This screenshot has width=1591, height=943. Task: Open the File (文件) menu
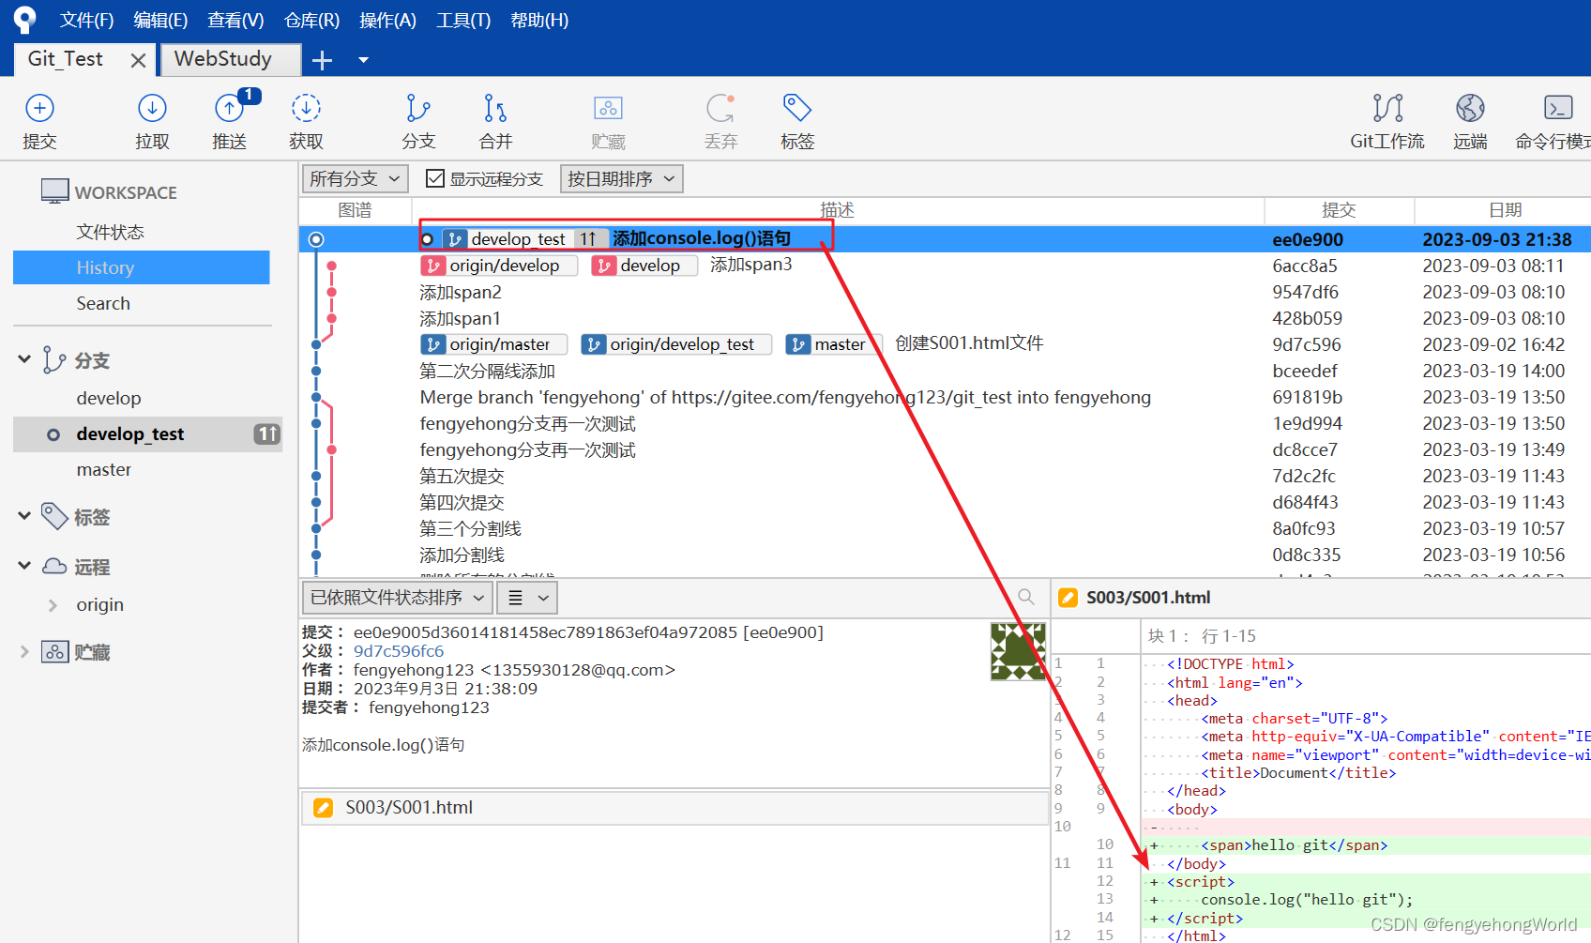86,20
